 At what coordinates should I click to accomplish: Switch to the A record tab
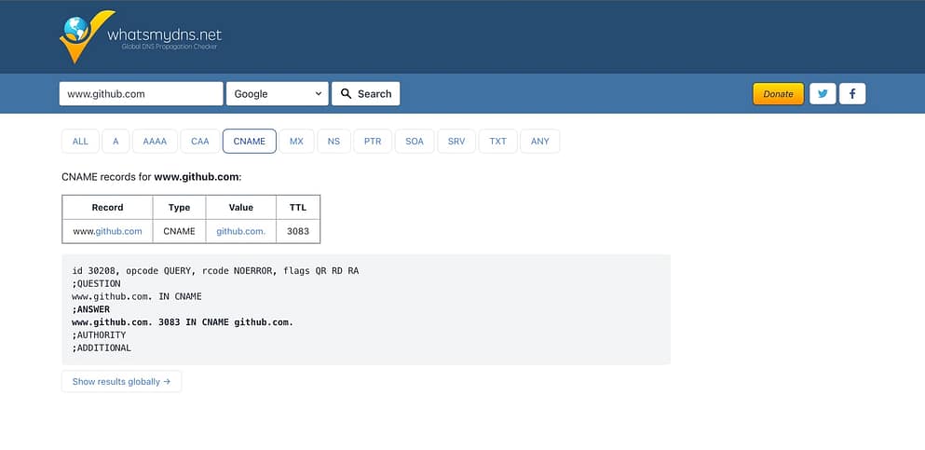(x=116, y=142)
